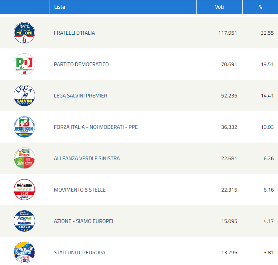
Task: Click the 117.951 votes value
Action: (228, 33)
